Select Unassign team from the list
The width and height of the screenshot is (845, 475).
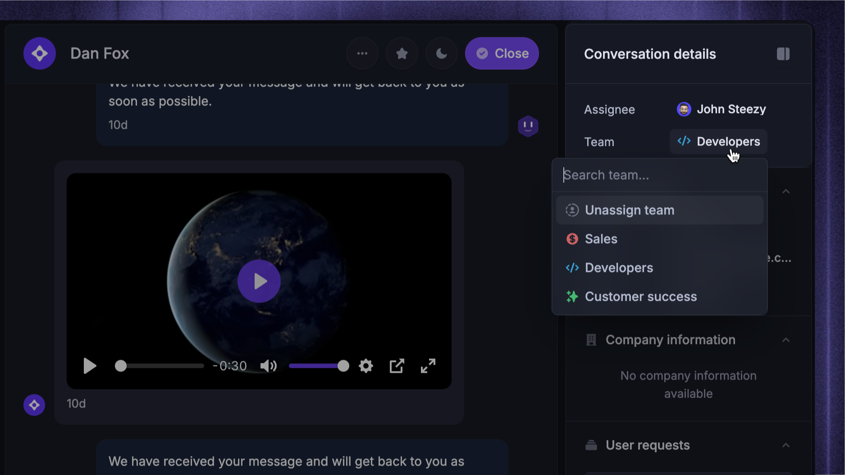pyautogui.click(x=660, y=210)
